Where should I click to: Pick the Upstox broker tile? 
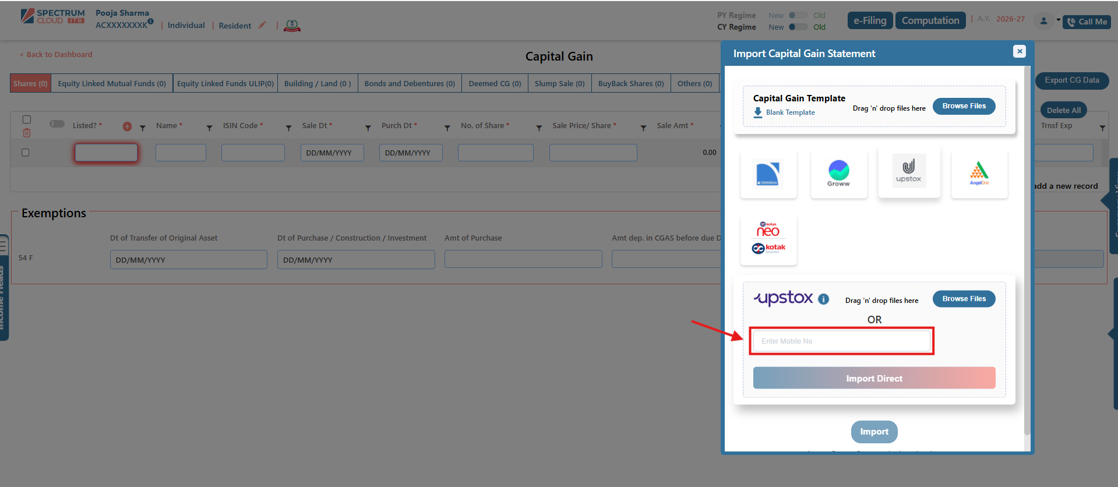click(x=908, y=172)
